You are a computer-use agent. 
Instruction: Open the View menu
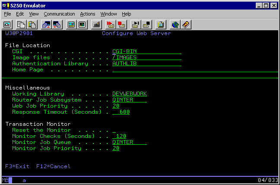(x=34, y=14)
